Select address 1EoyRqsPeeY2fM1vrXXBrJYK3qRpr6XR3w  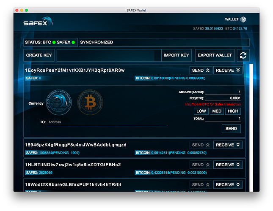(75, 70)
